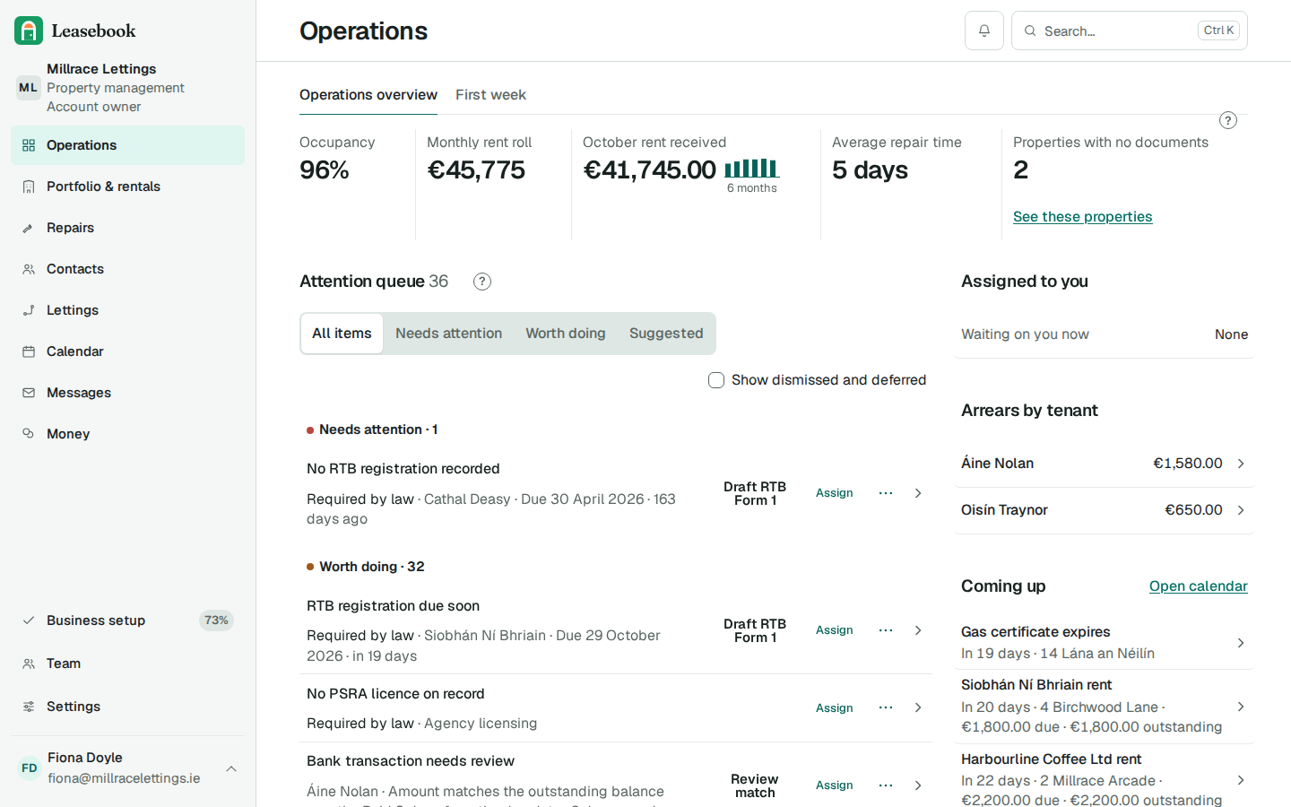Select the Suggested filter tab
The height and width of the screenshot is (807, 1291).
666,334
